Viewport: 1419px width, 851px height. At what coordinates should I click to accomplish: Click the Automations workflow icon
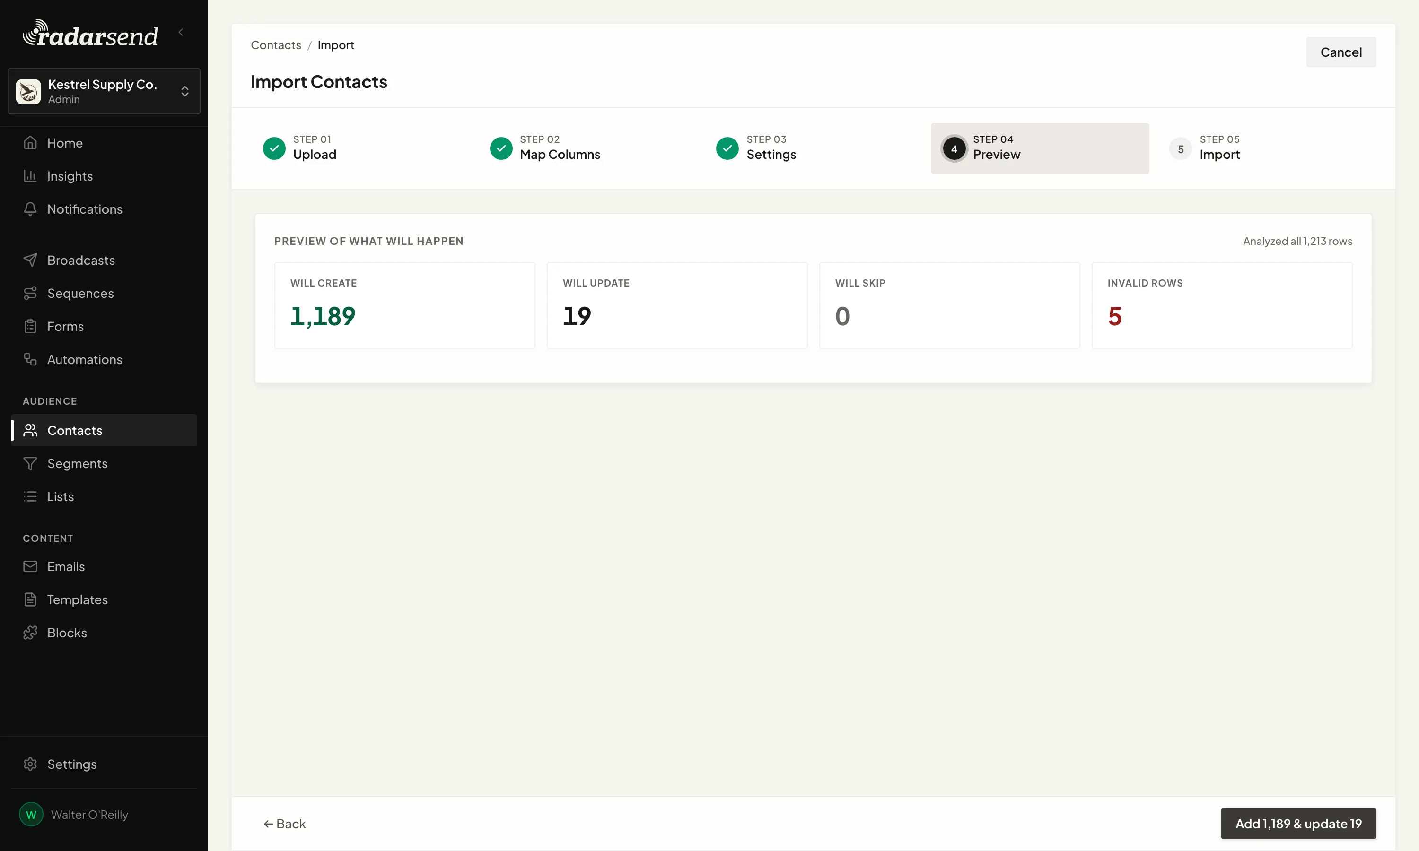(x=30, y=360)
